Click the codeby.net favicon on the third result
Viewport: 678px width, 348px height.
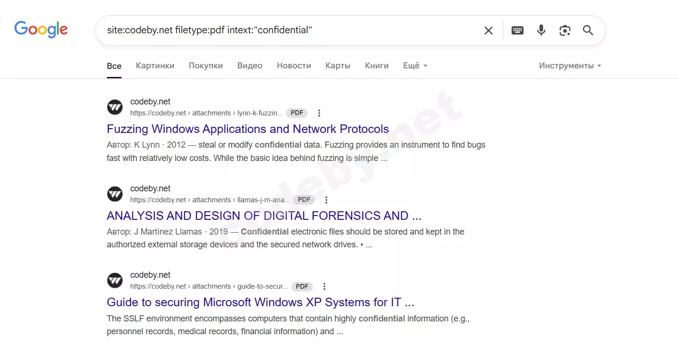tap(114, 280)
